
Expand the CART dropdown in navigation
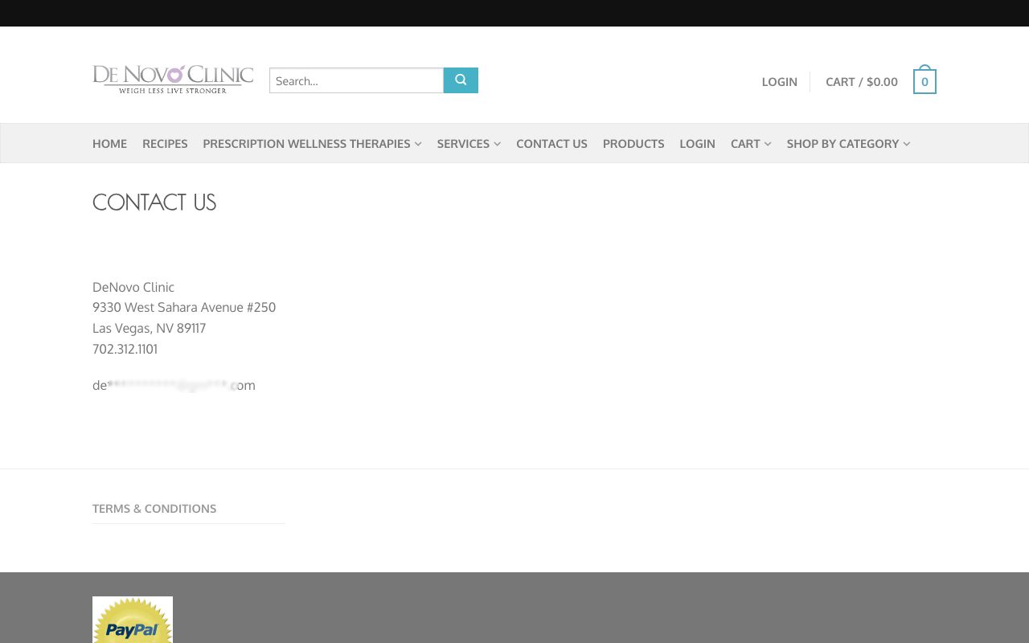tap(750, 144)
